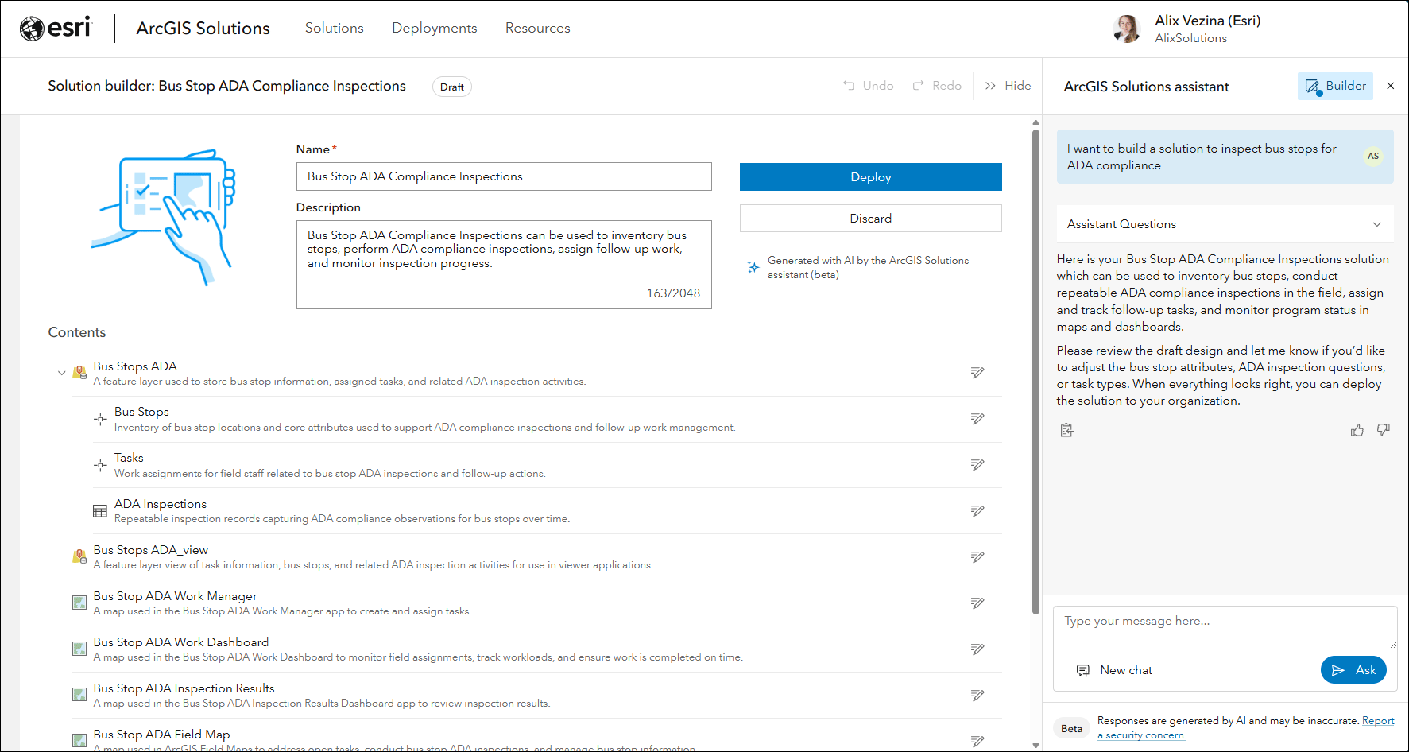Select Bus Stop ADA Inspection Results title

pos(184,688)
